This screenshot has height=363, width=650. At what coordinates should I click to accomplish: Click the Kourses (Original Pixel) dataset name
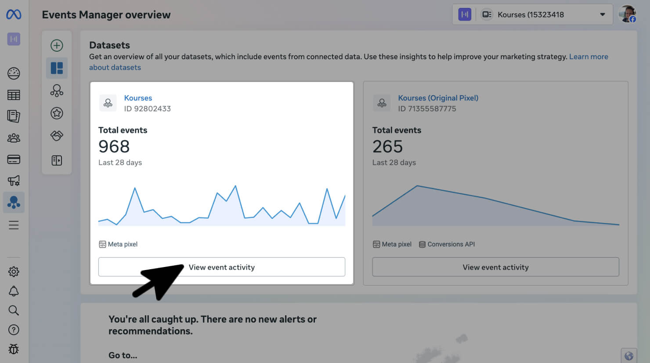438,98
